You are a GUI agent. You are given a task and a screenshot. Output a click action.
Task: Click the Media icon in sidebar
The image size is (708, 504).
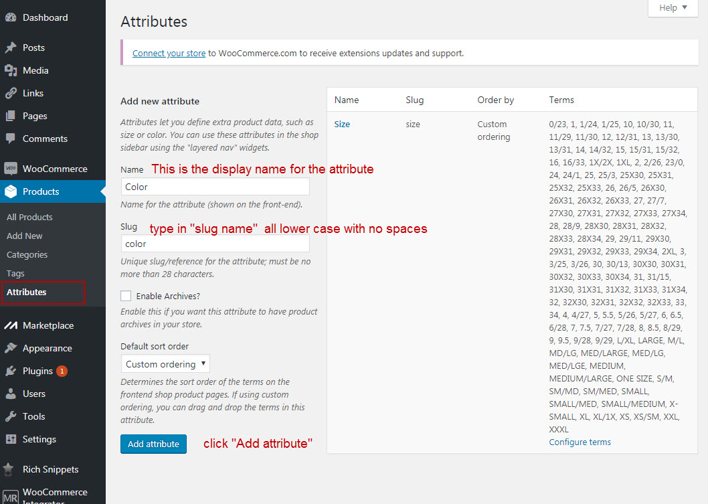(x=11, y=70)
